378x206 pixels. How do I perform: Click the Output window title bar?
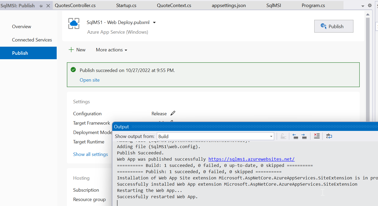[246, 127]
